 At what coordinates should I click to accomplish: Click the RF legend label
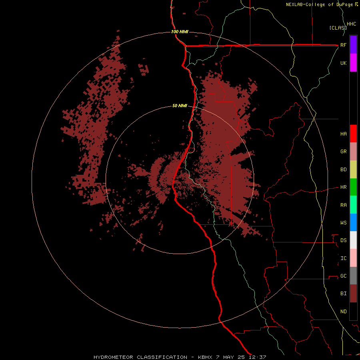(x=343, y=45)
